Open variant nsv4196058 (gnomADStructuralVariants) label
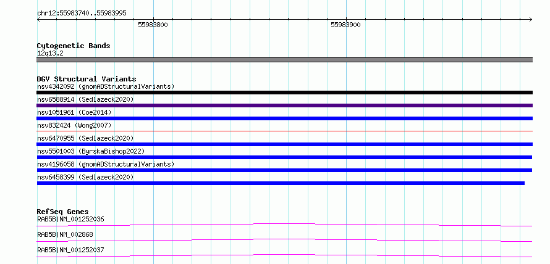Viewport: 550px width, 264px height. [106, 164]
